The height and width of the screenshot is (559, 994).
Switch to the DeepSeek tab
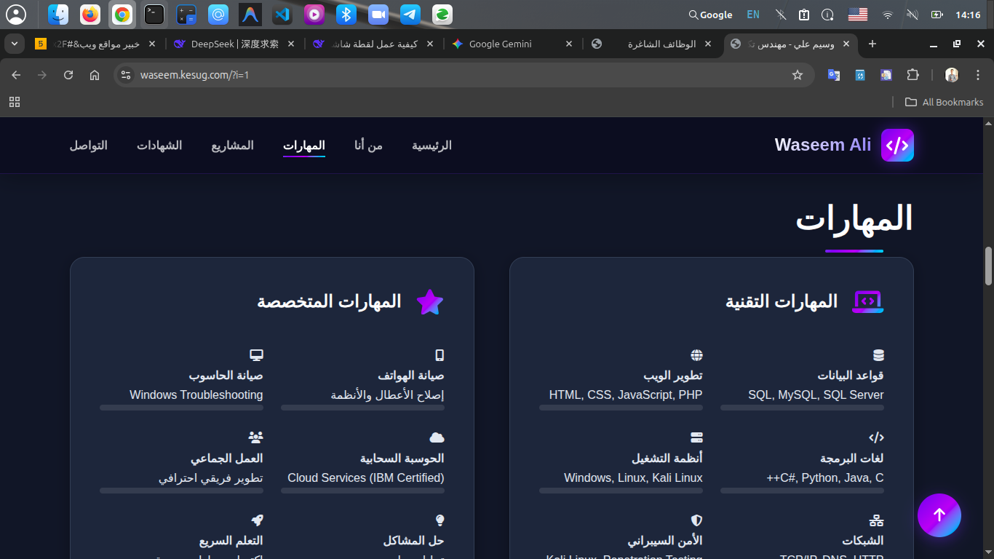click(x=234, y=44)
